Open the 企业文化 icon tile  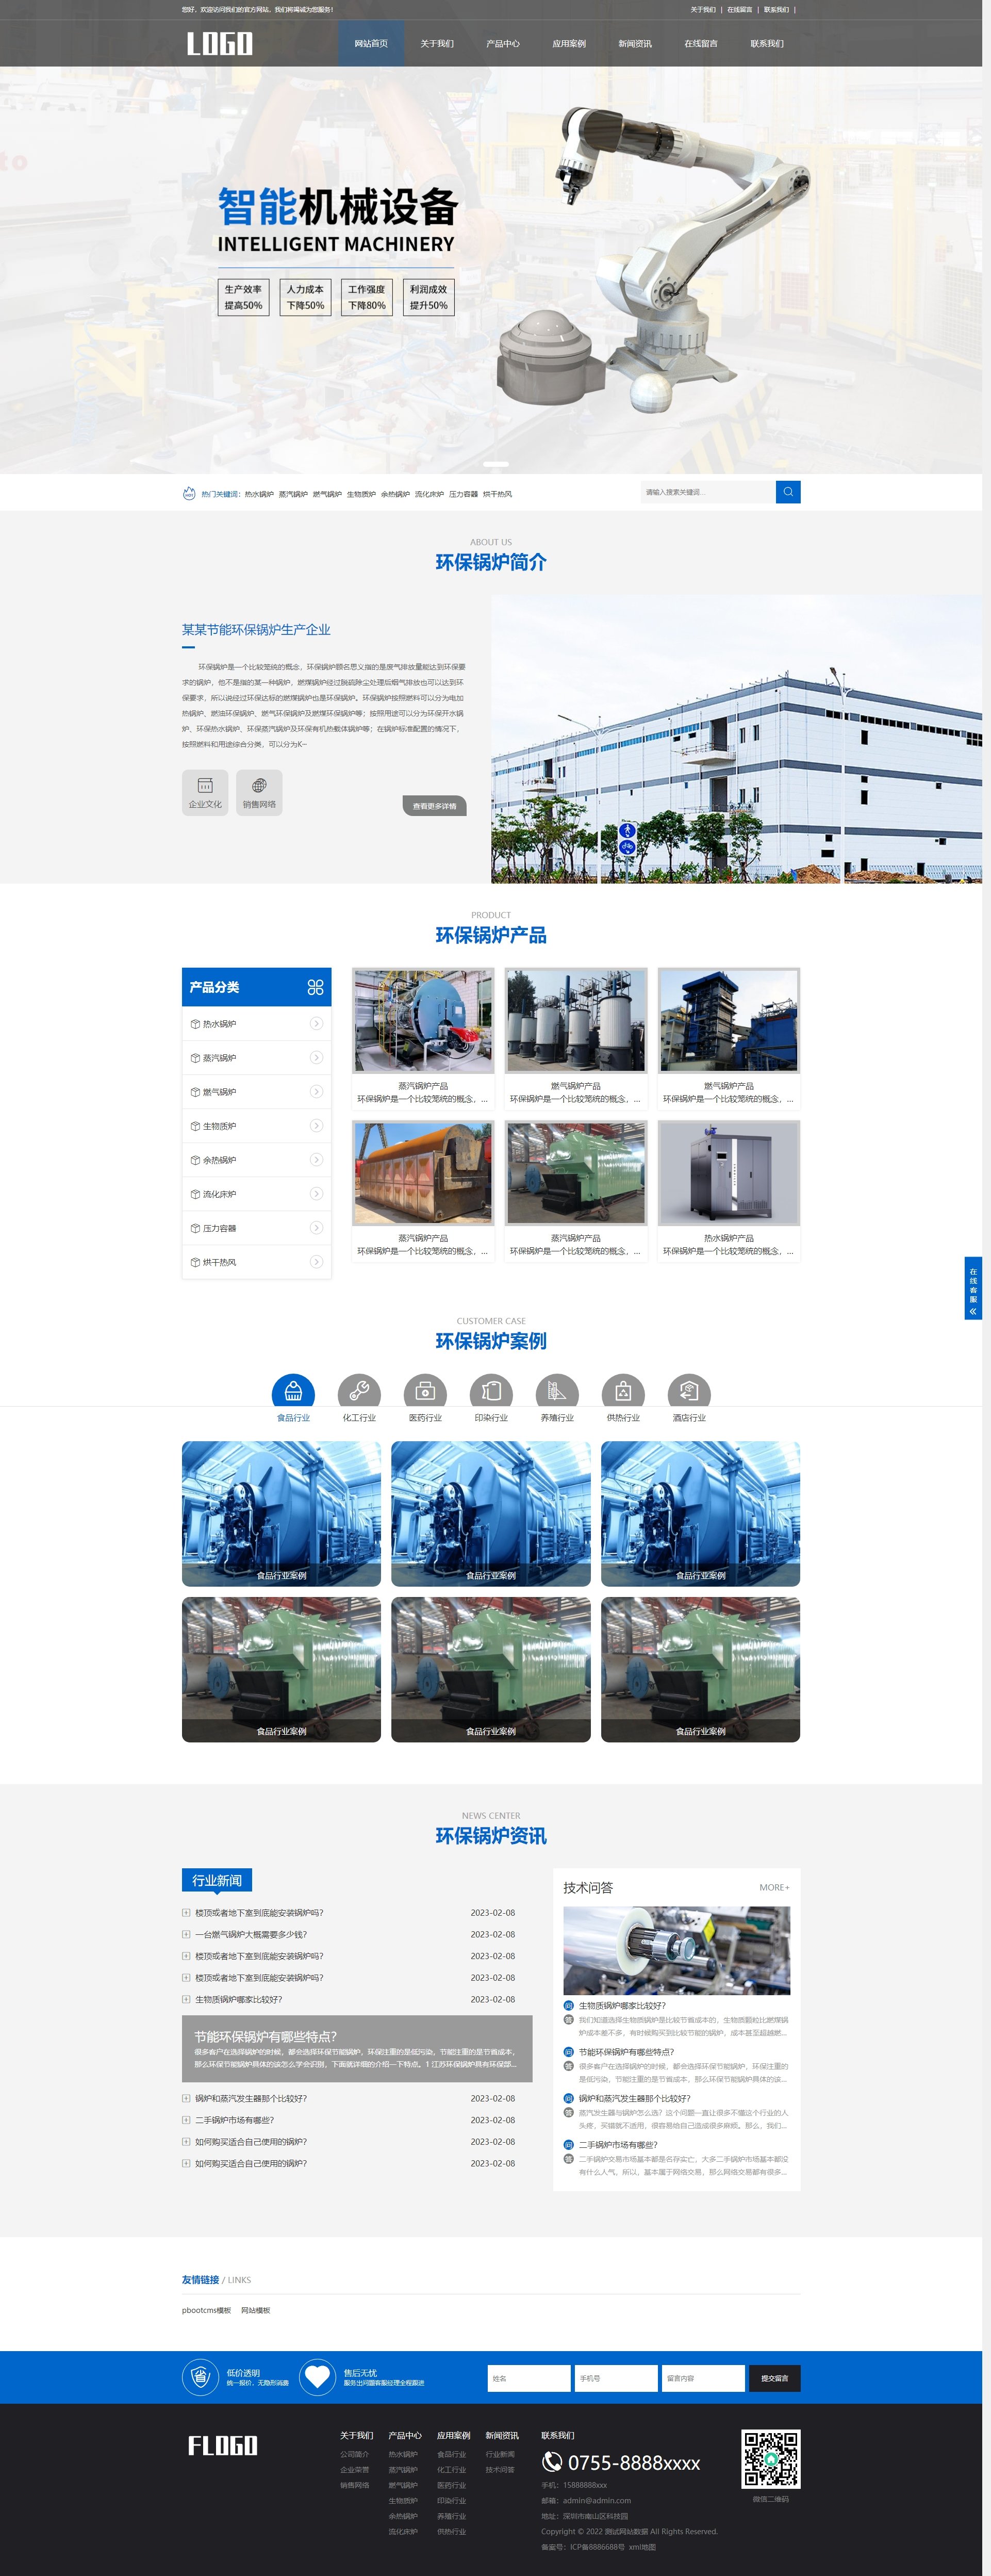(205, 792)
